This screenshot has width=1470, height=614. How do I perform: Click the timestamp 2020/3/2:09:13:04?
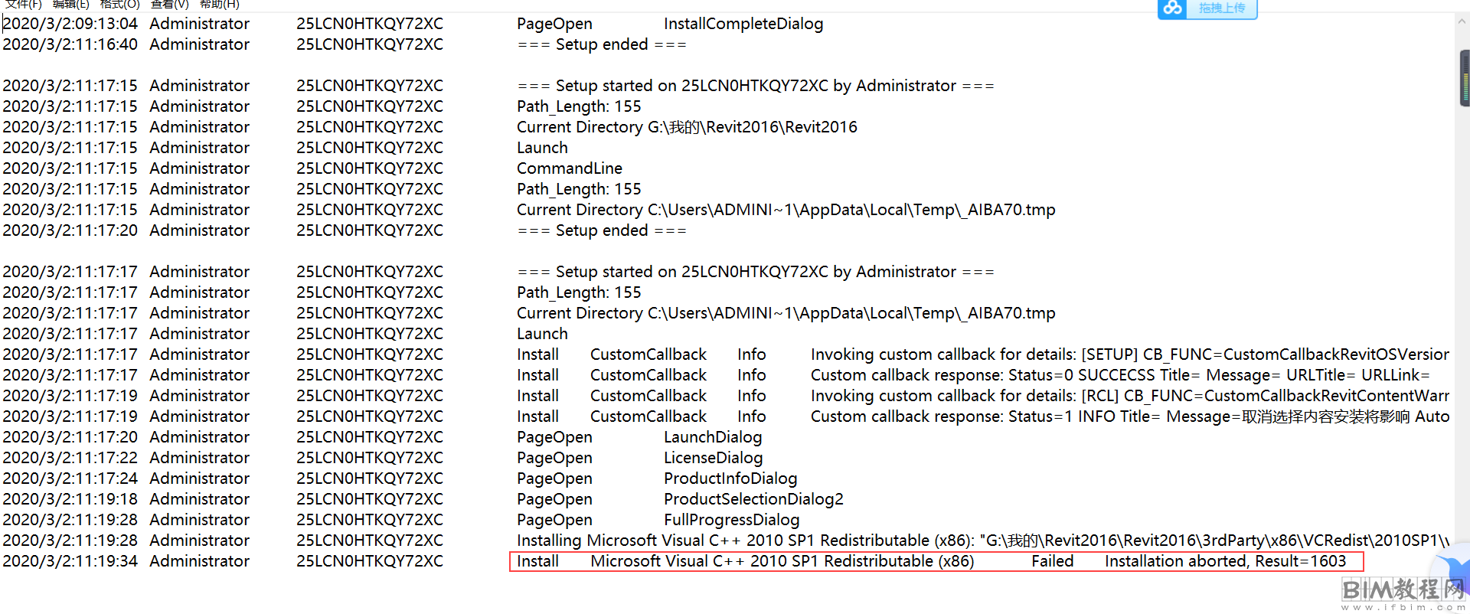point(70,24)
